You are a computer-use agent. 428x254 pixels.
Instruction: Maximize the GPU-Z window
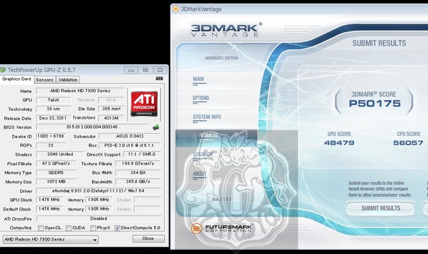146,70
